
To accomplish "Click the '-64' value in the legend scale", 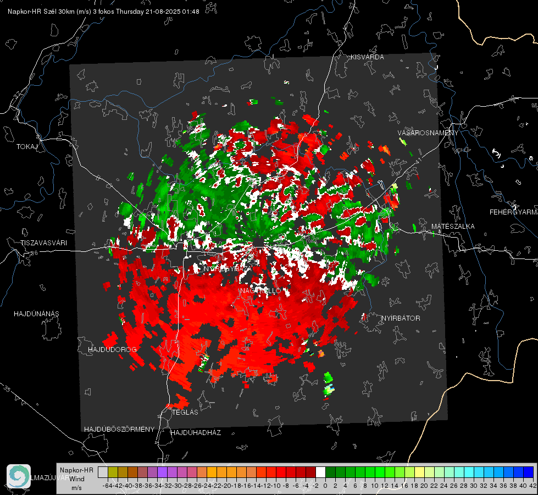I will [108, 486].
